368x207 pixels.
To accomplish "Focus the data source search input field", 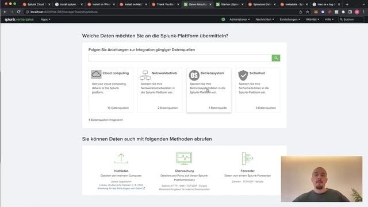I will point(180,58).
